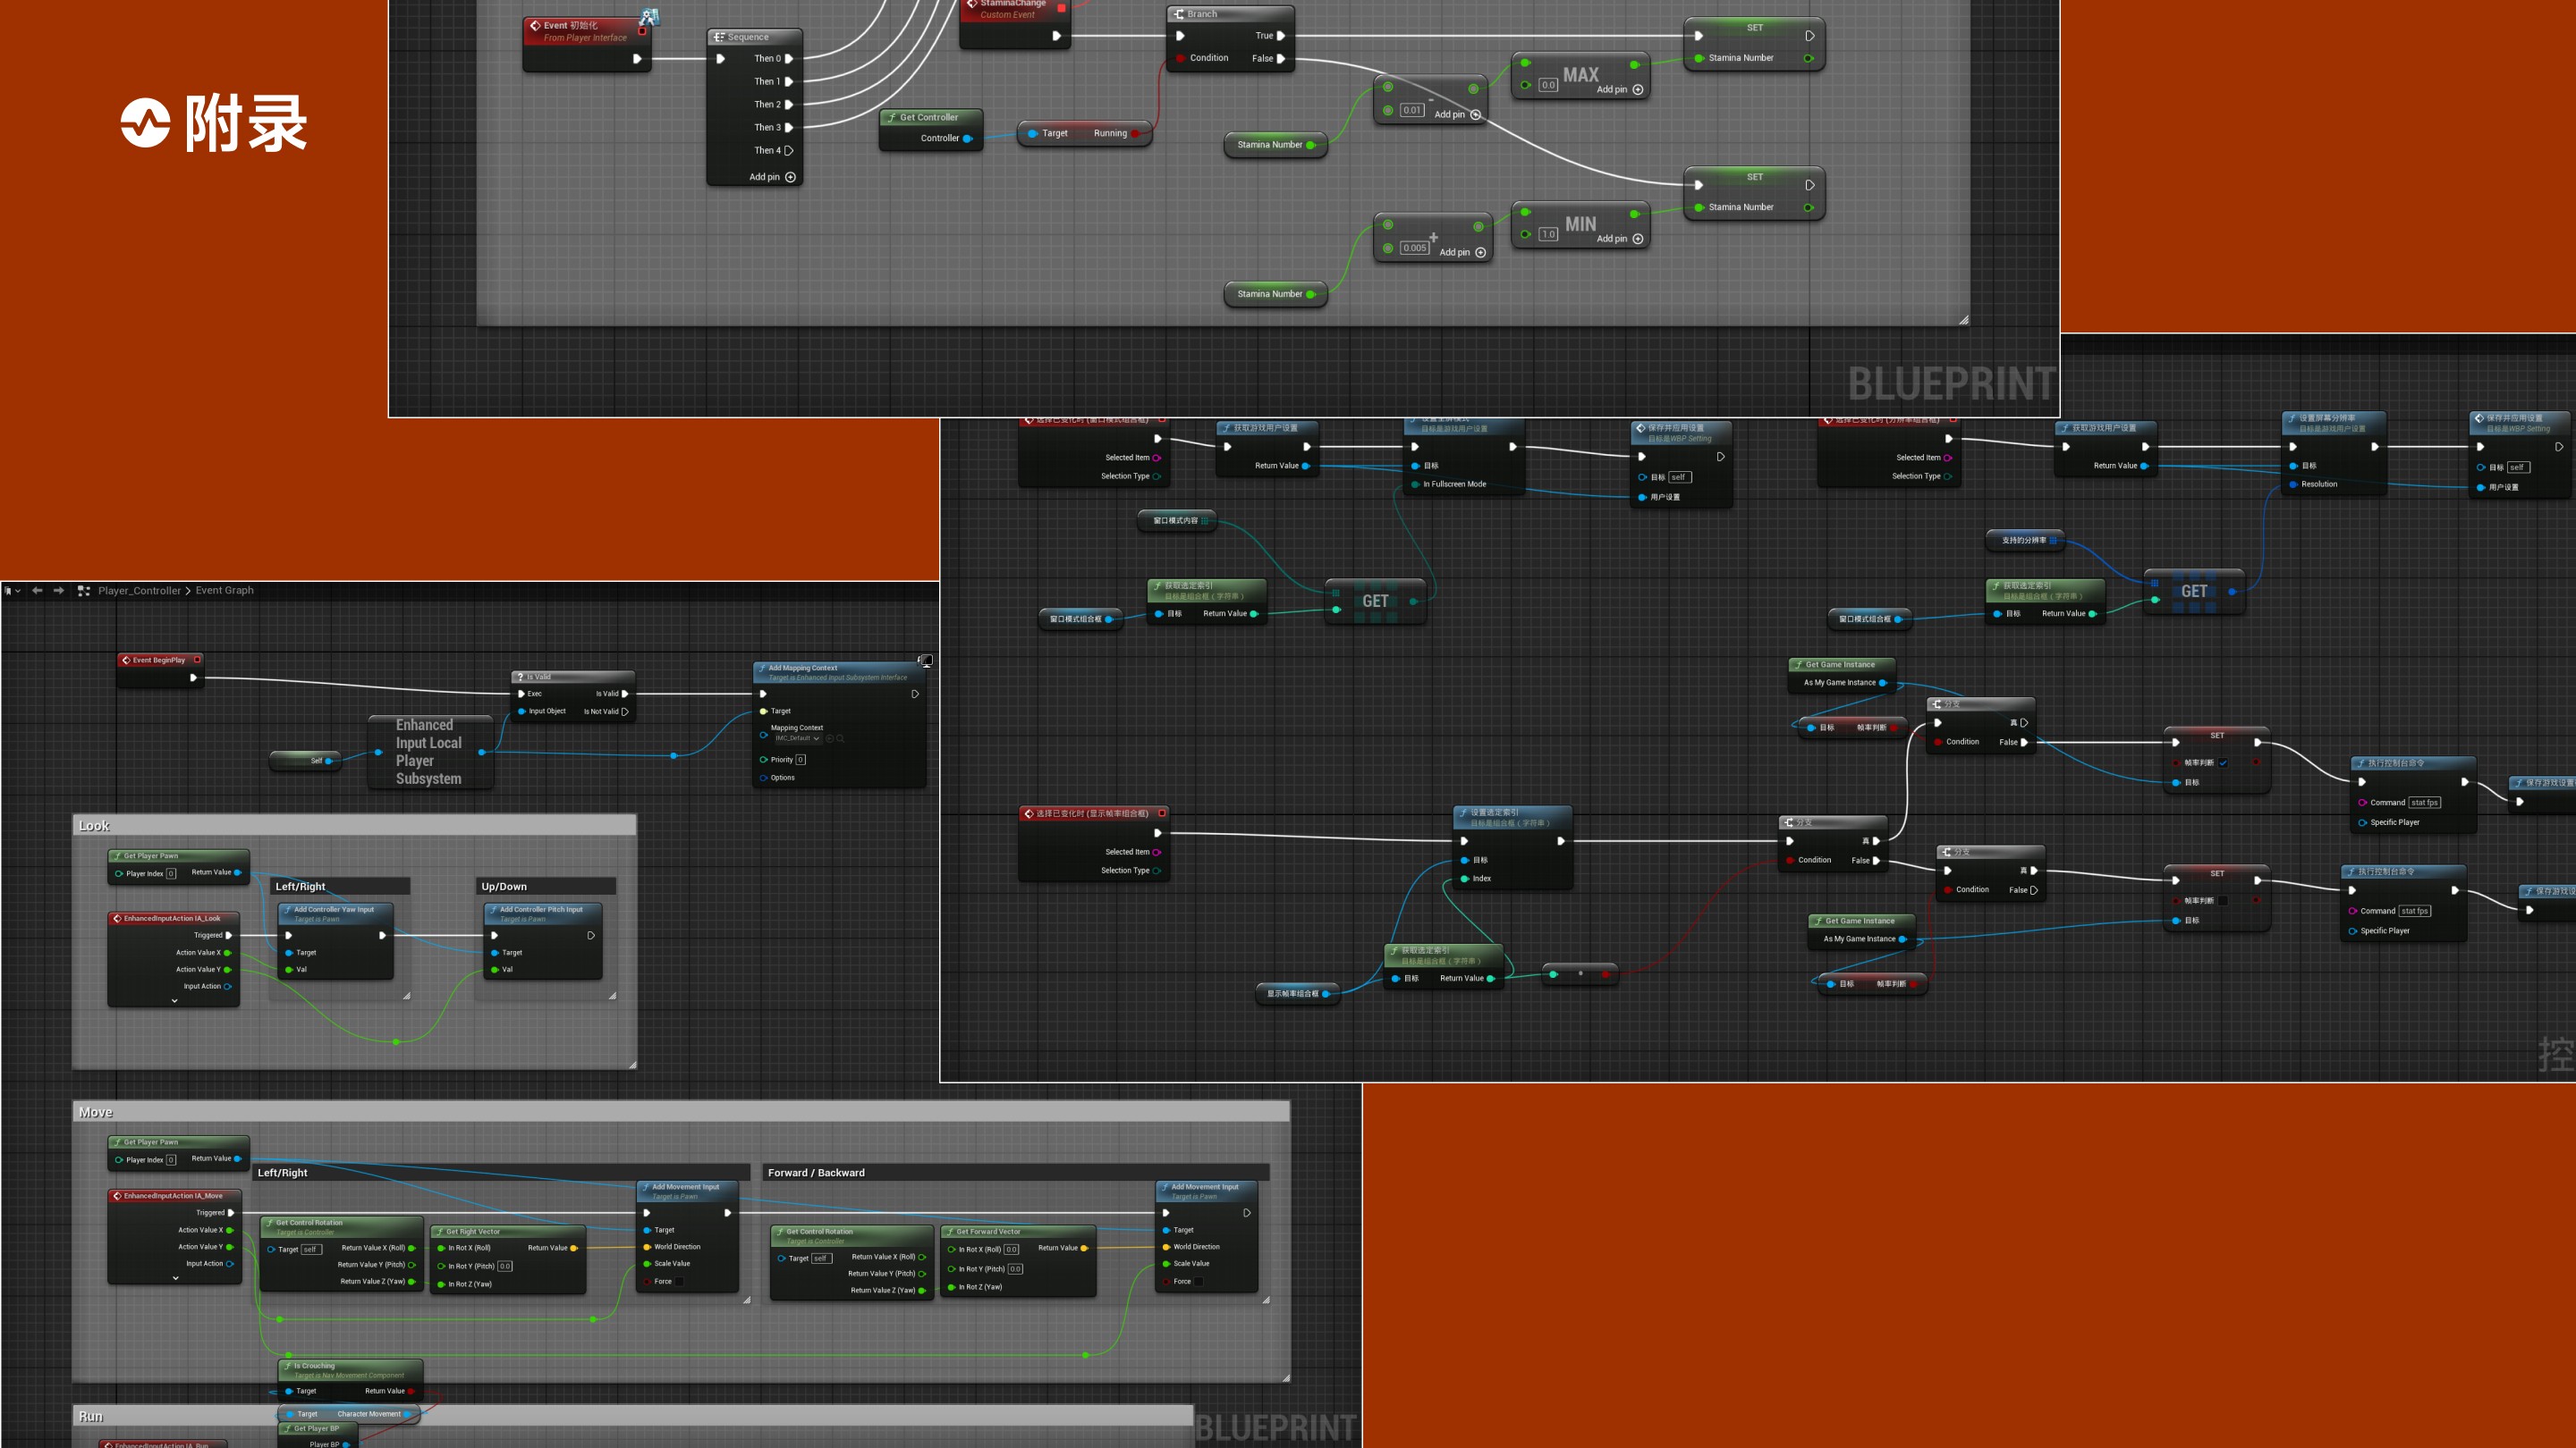2576x1448 pixels.
Task: Click the 显示帧率组合框 variable node
Action: [x=1297, y=993]
